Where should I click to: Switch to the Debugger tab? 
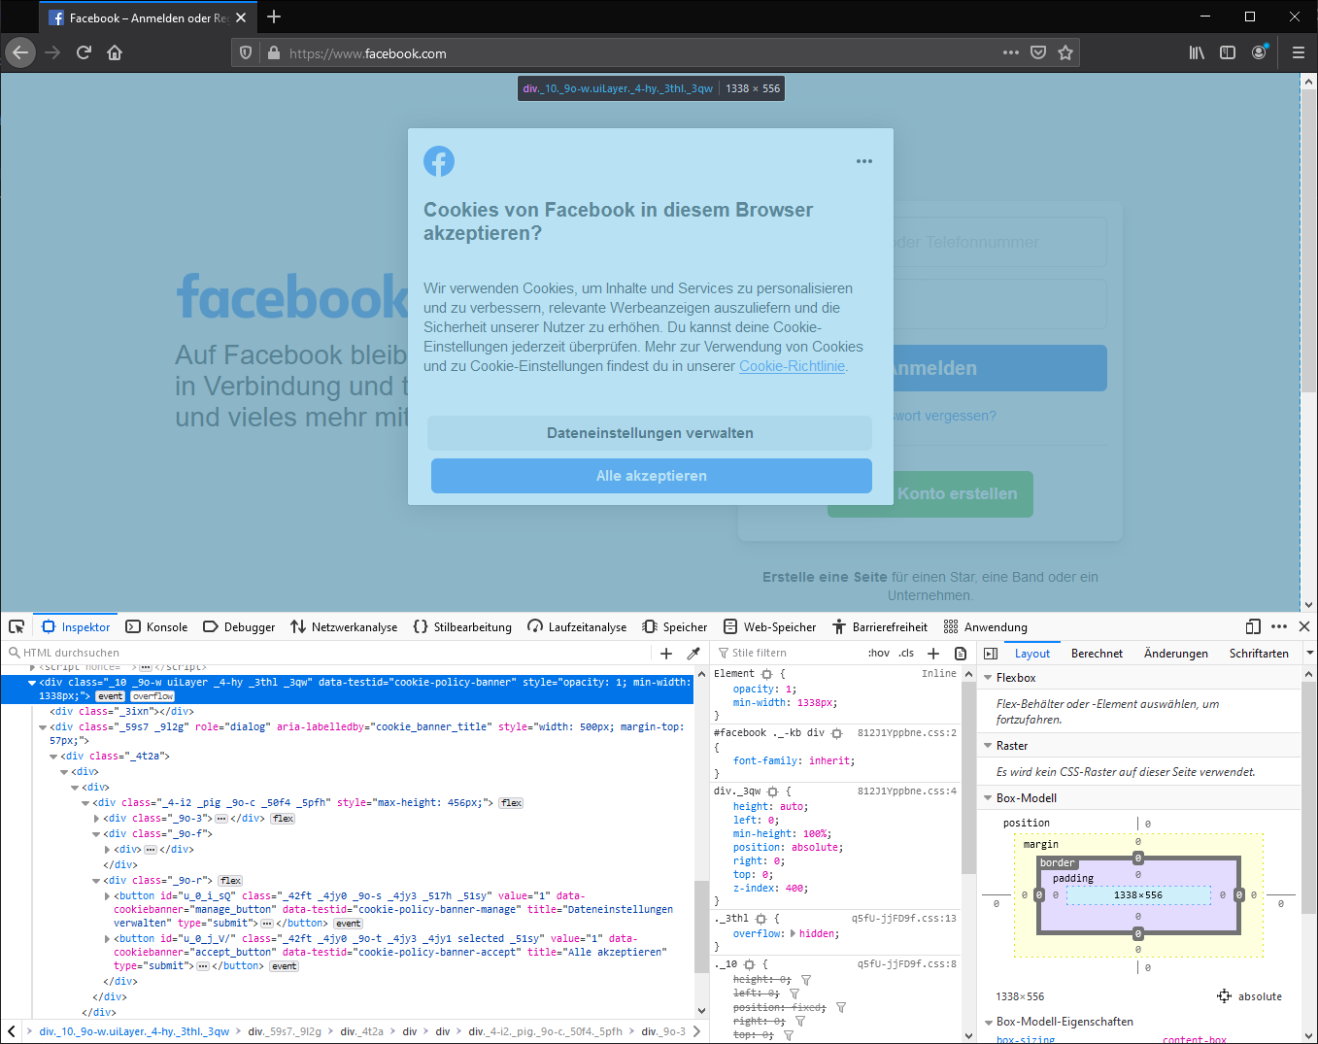239,627
